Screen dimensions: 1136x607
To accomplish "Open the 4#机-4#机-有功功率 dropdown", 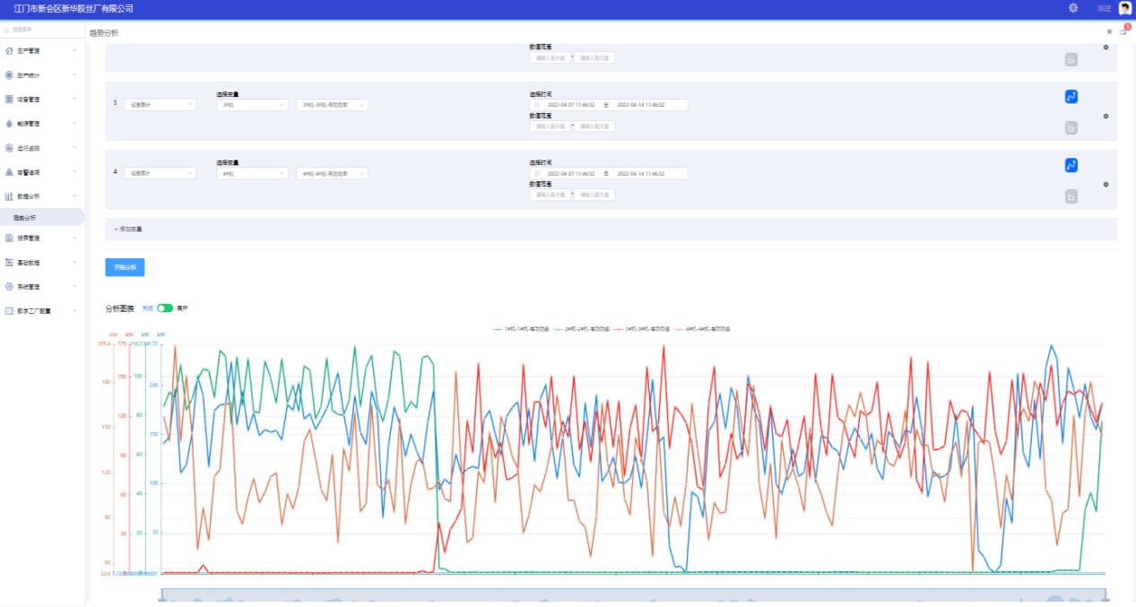I will tap(332, 173).
